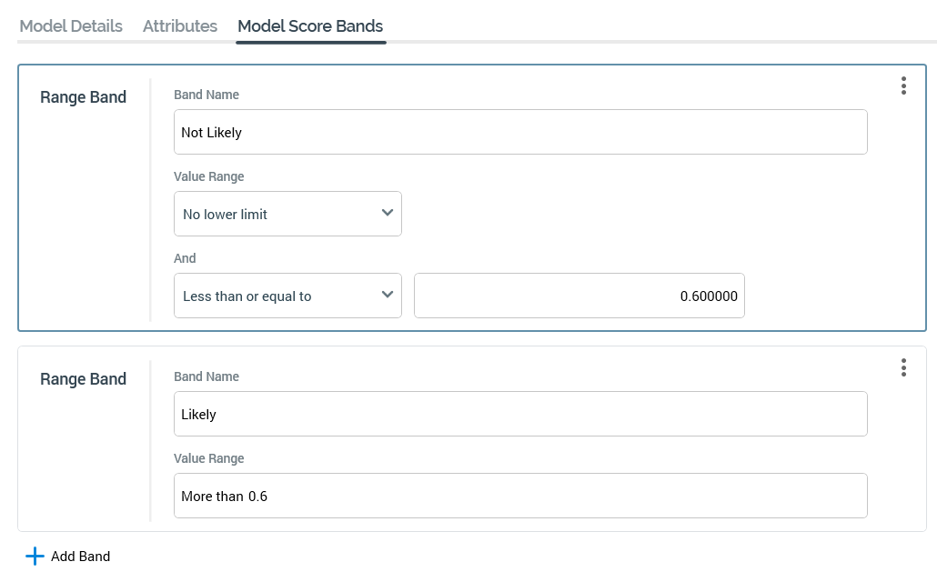Click Value Range label above More than 0.6

[209, 458]
